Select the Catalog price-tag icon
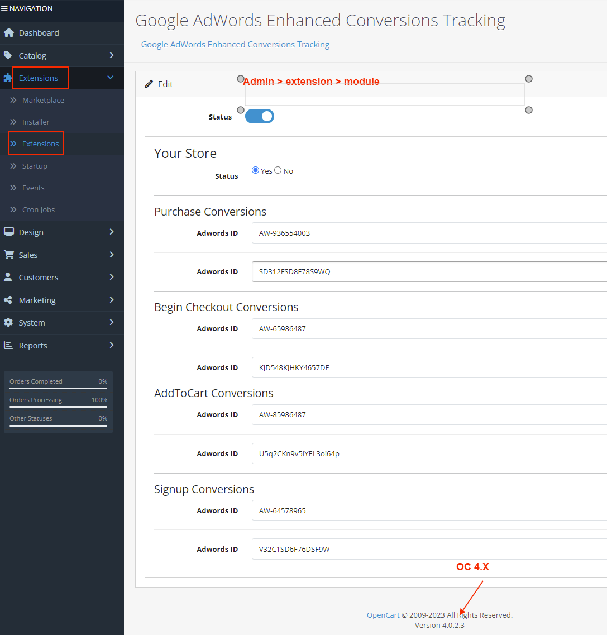607x635 pixels. point(9,55)
